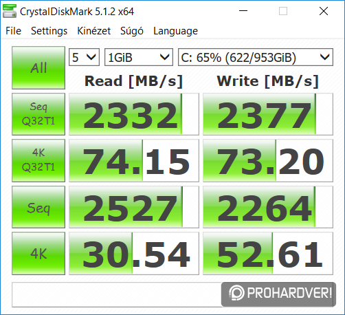
Task: Open the Súgó menu
Action: (x=132, y=31)
